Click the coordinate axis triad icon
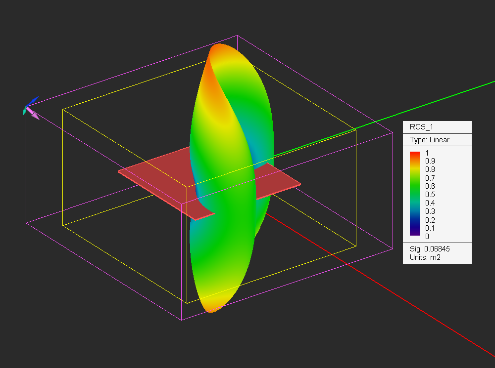The image size is (495, 368). pyautogui.click(x=31, y=108)
